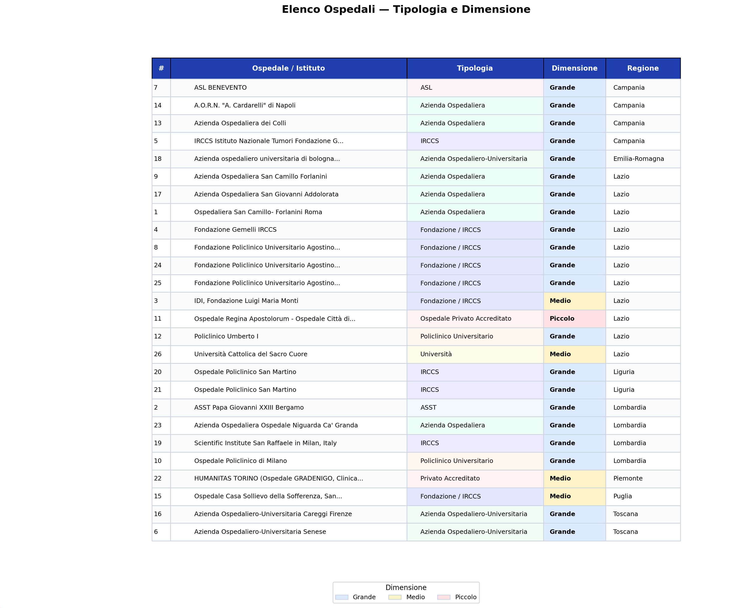The width and height of the screenshot is (732, 608).
Task: Pick the Piccolo legend color swatch
Action: (444, 597)
